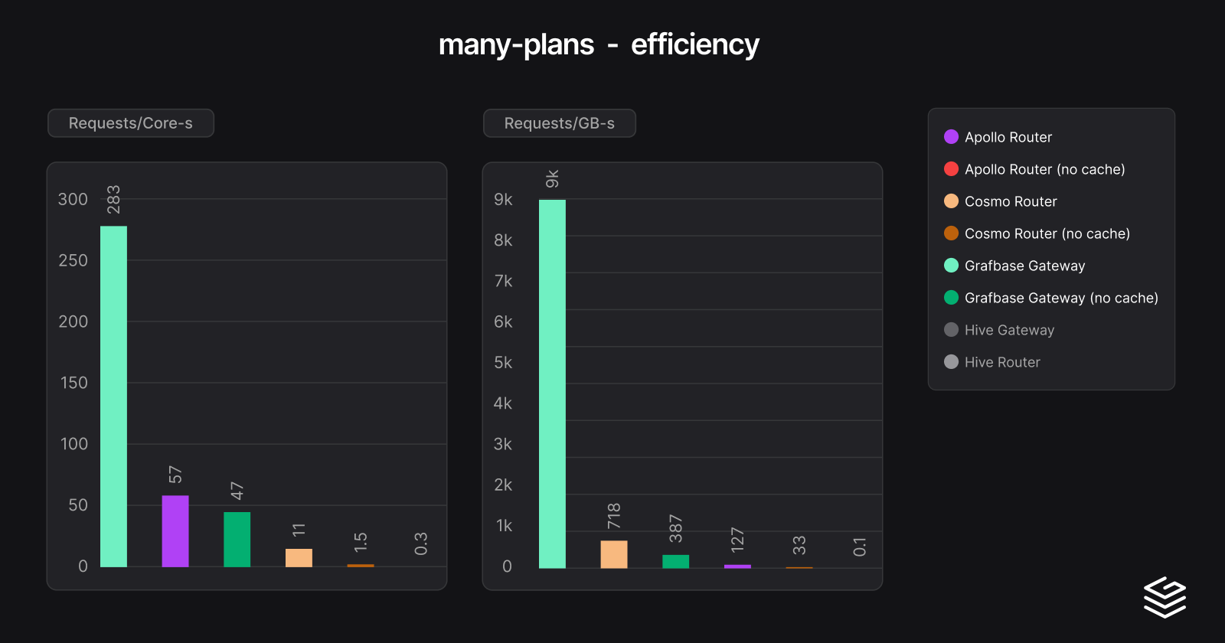Click the Grafbase Gateway legend text
The height and width of the screenshot is (643, 1225).
point(1024,266)
